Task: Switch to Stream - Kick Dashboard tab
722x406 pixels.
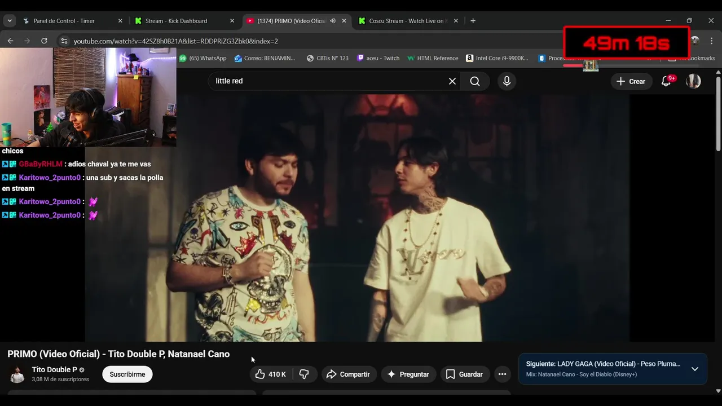Action: [176, 21]
